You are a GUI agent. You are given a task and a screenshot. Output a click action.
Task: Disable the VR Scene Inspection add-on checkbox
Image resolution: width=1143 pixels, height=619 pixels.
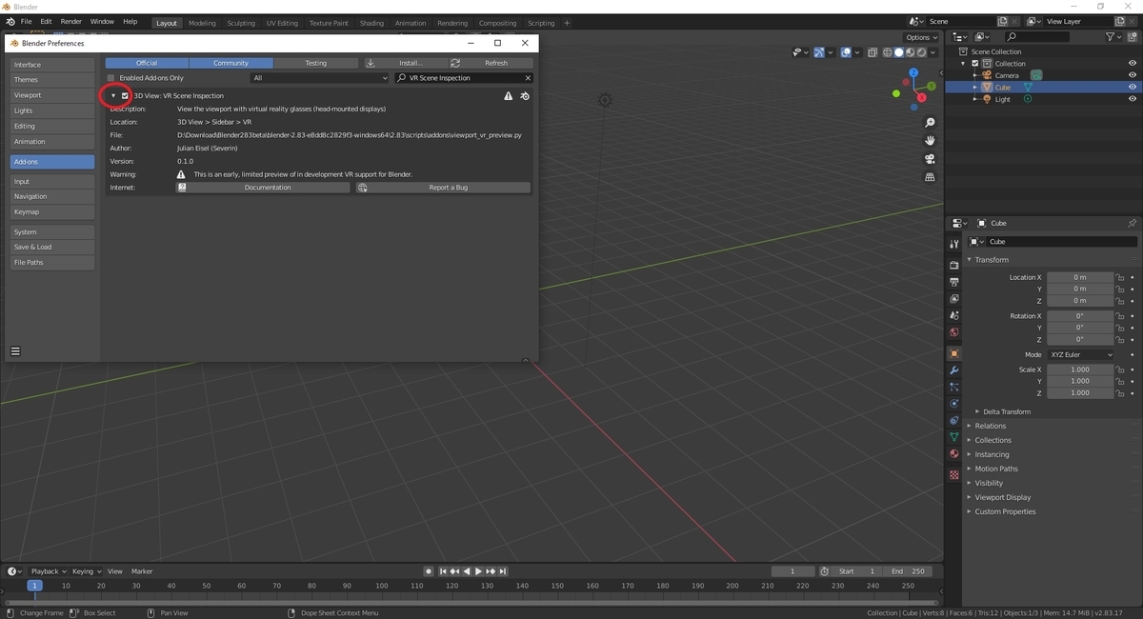click(125, 95)
